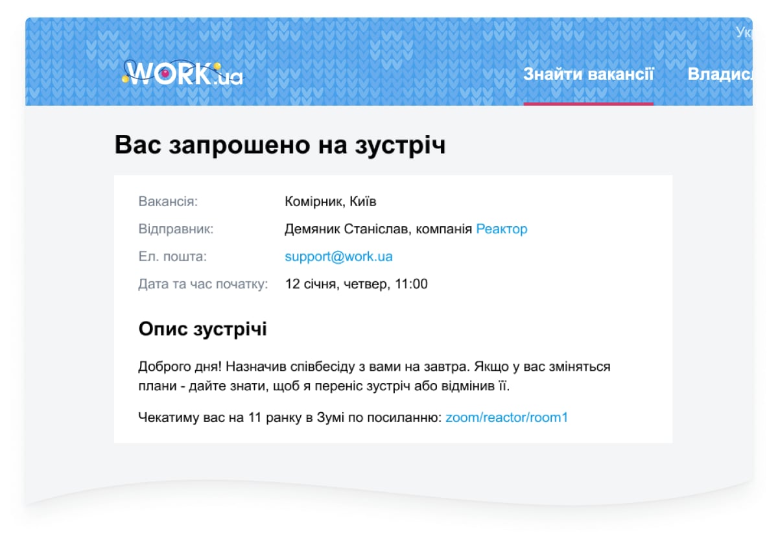This screenshot has height=538, width=778.
Task: Click sender name Демяник Станіслав
Action: (347, 229)
